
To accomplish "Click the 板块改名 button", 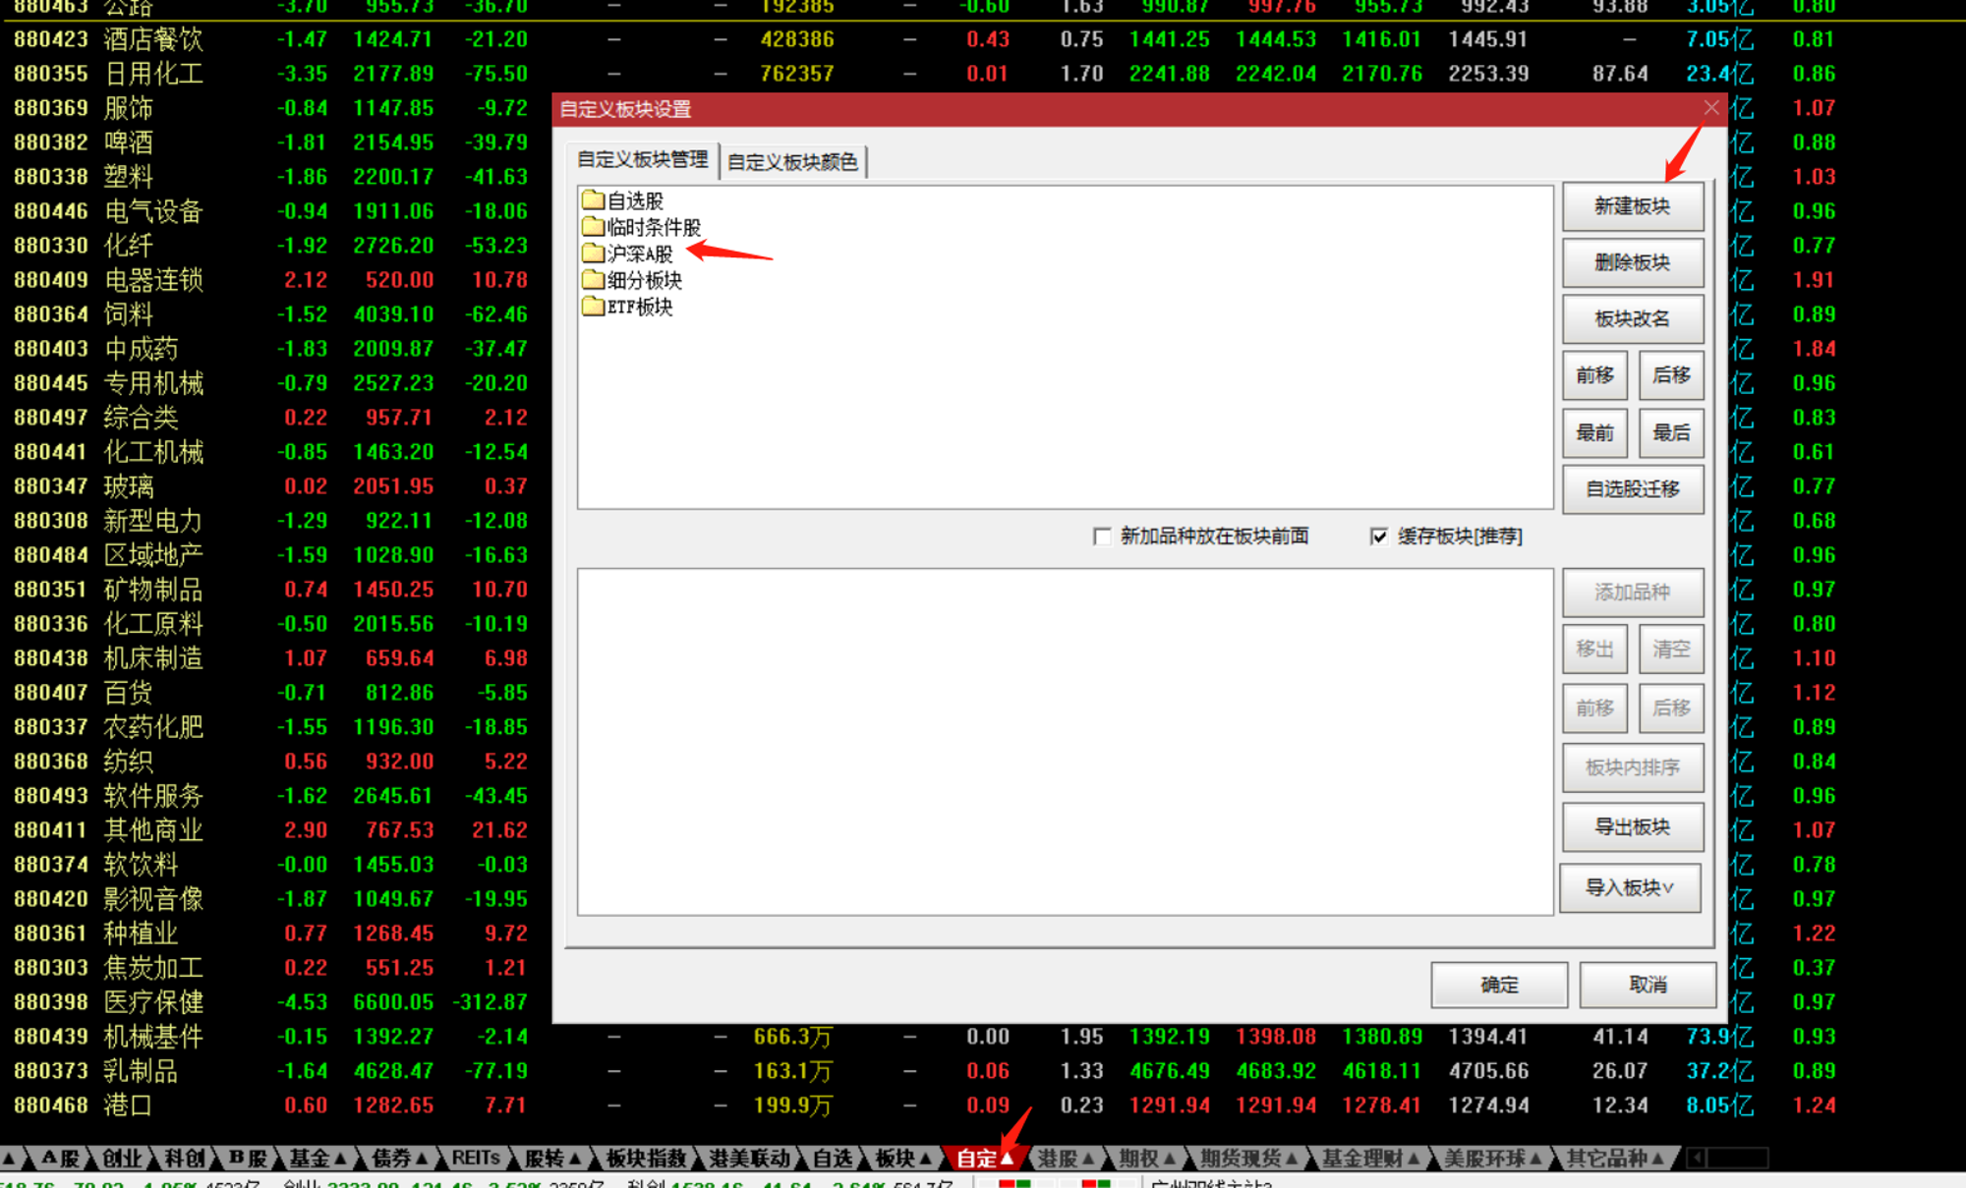I will coord(1633,318).
